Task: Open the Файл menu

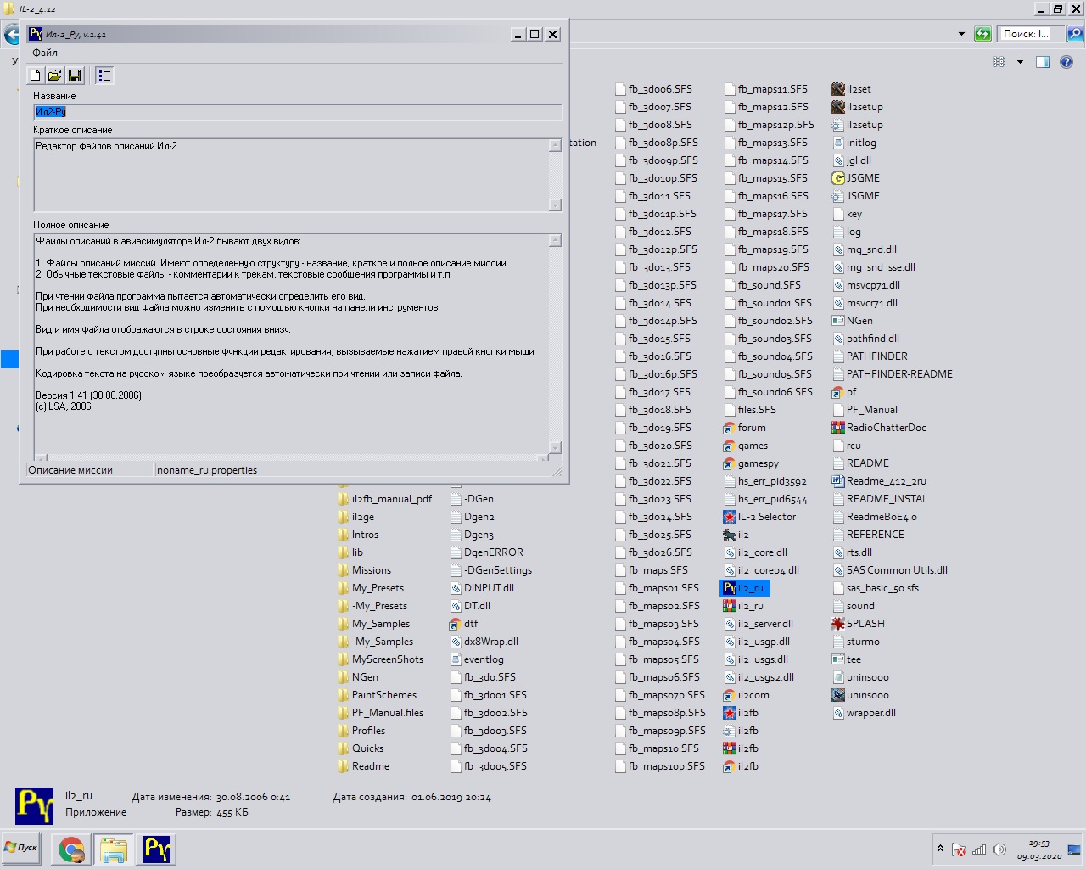Action: tap(45, 53)
